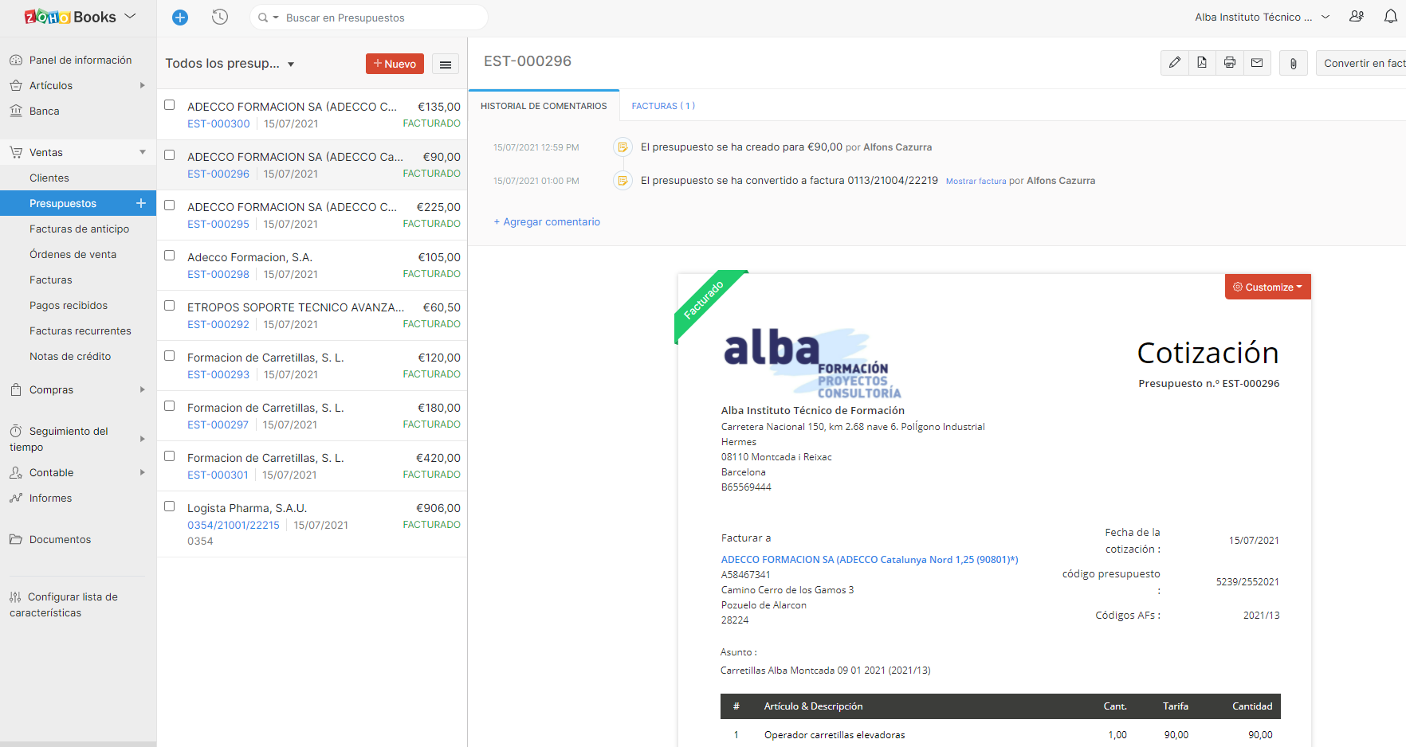
Task: Click the comment icon beside converted entry
Action: pos(622,181)
